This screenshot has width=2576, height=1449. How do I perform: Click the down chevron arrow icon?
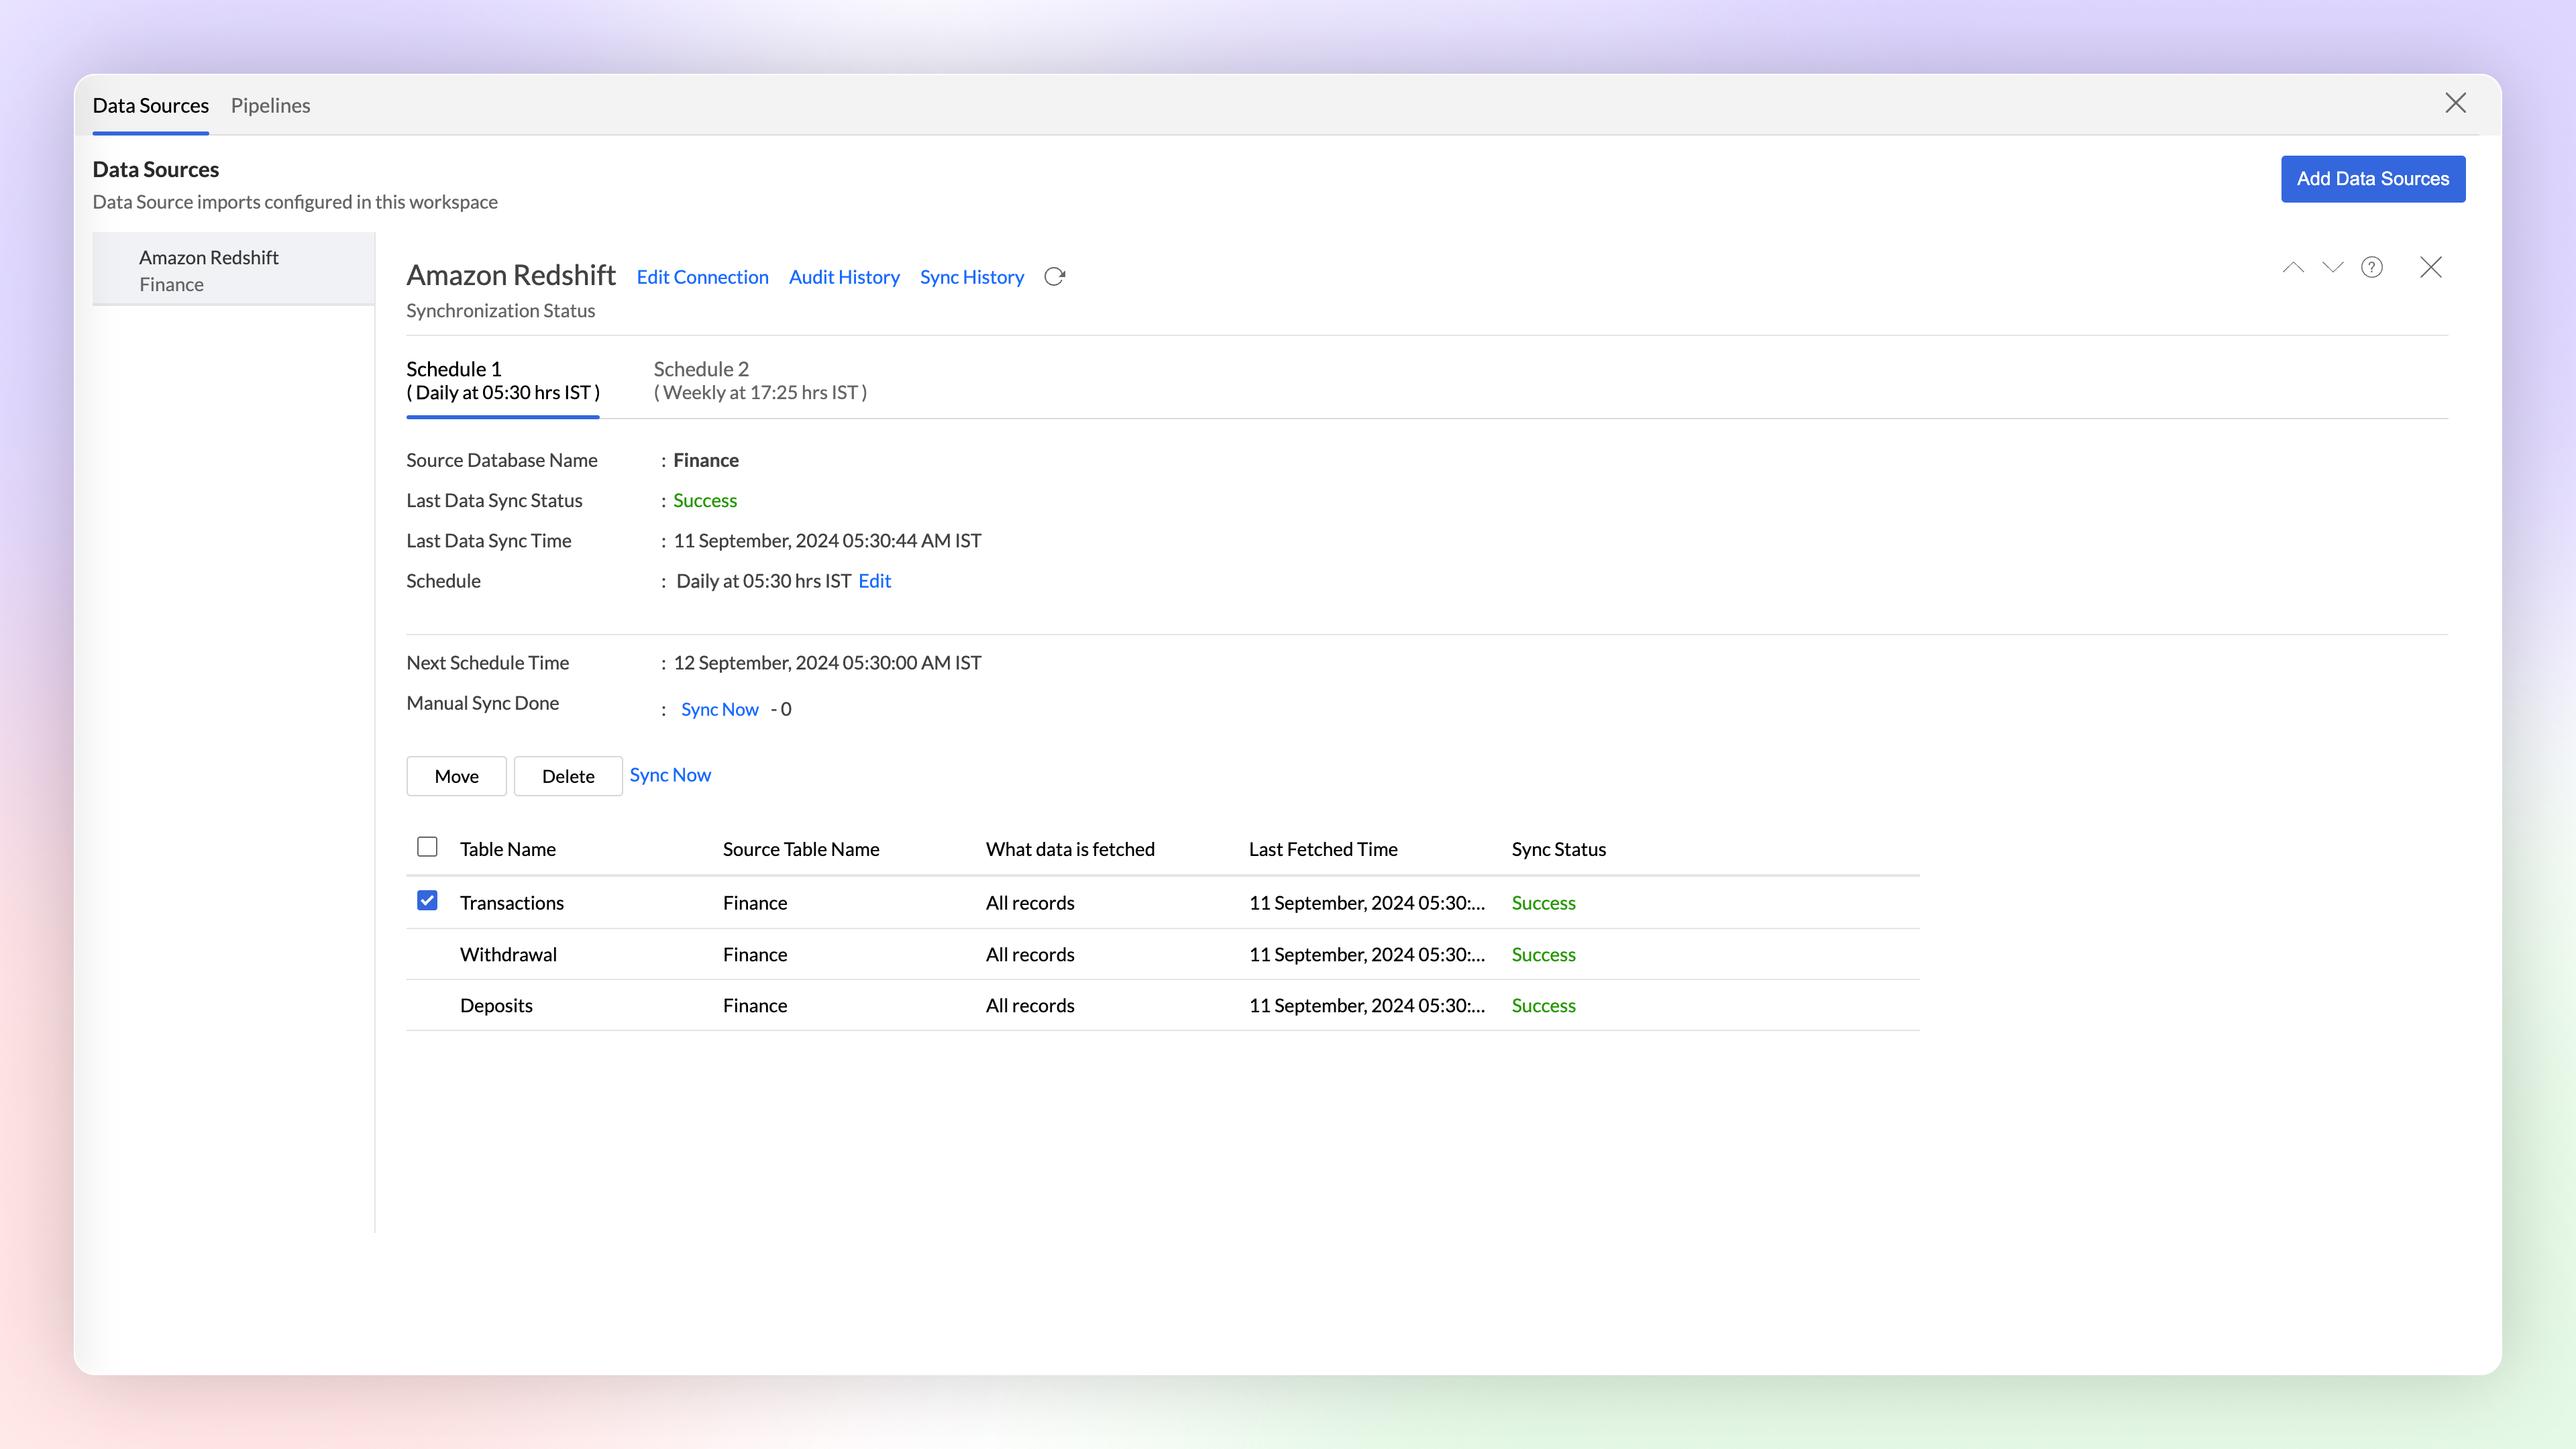tap(2332, 267)
